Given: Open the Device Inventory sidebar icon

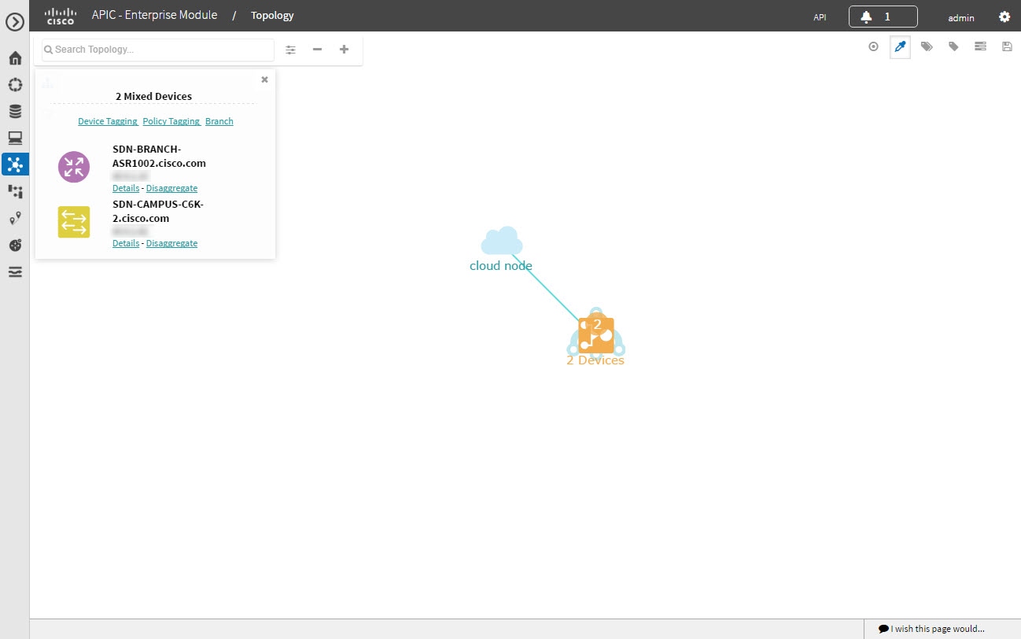Looking at the screenshot, I should pos(15,110).
